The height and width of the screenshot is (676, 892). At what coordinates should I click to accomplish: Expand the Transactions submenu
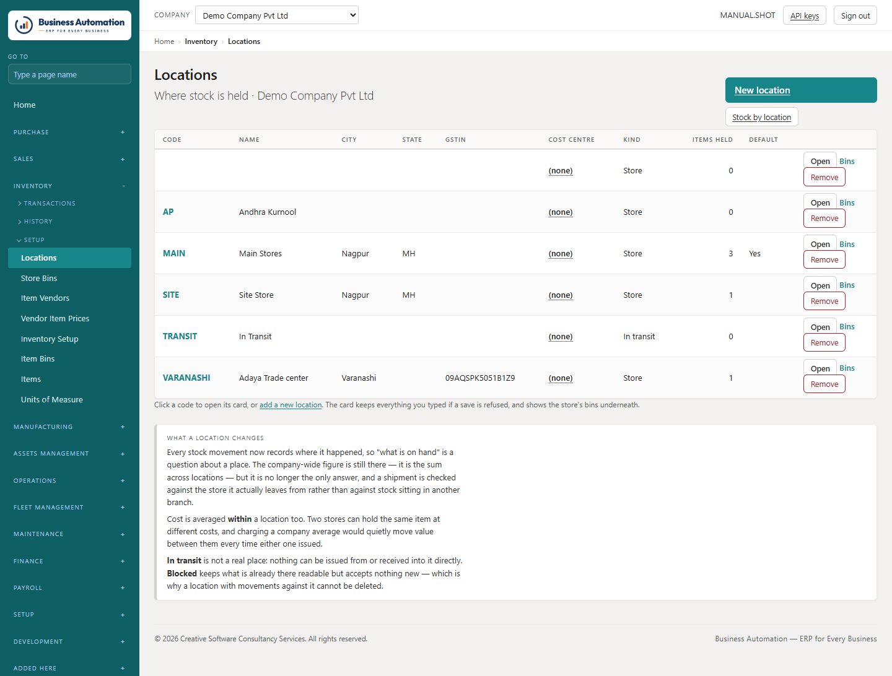pos(47,204)
